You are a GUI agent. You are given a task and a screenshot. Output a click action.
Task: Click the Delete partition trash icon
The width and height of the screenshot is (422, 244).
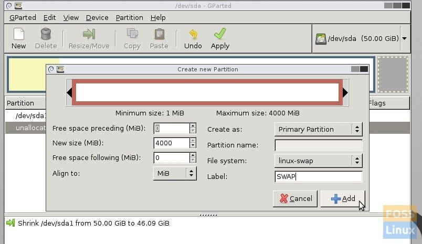point(46,35)
